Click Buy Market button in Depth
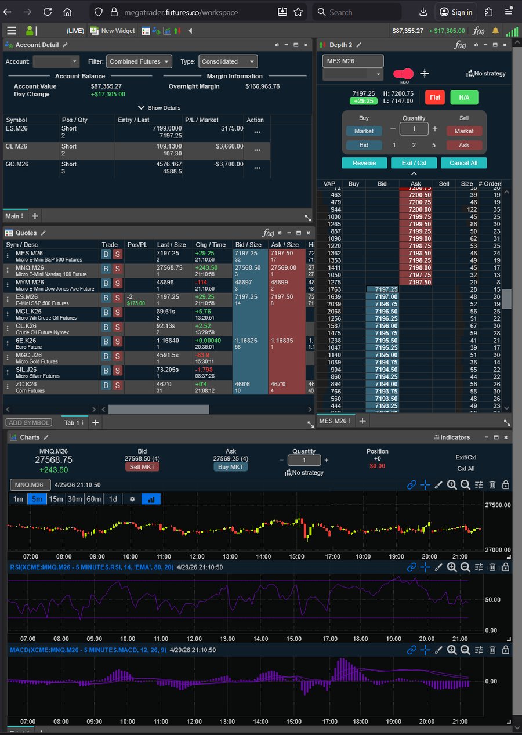 (x=364, y=131)
